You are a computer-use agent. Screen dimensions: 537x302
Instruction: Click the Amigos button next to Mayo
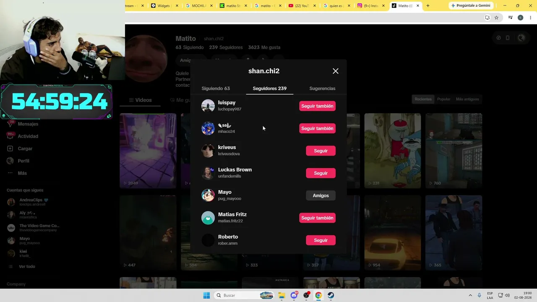point(321,195)
